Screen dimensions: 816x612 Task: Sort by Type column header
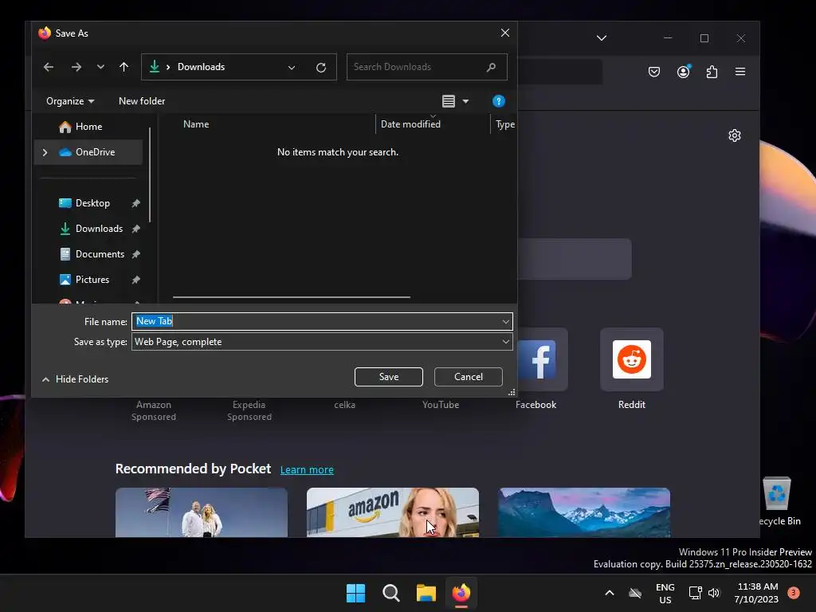(504, 124)
